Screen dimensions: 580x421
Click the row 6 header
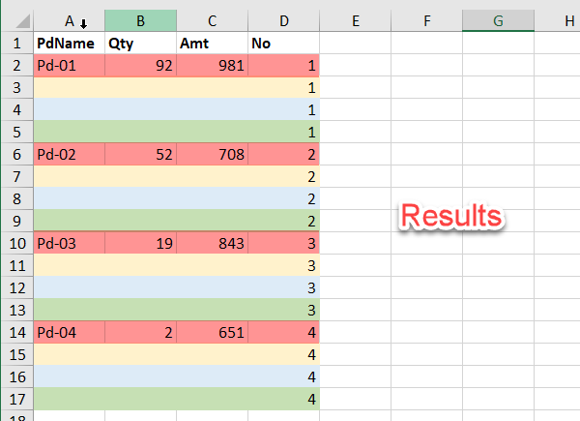click(x=15, y=154)
